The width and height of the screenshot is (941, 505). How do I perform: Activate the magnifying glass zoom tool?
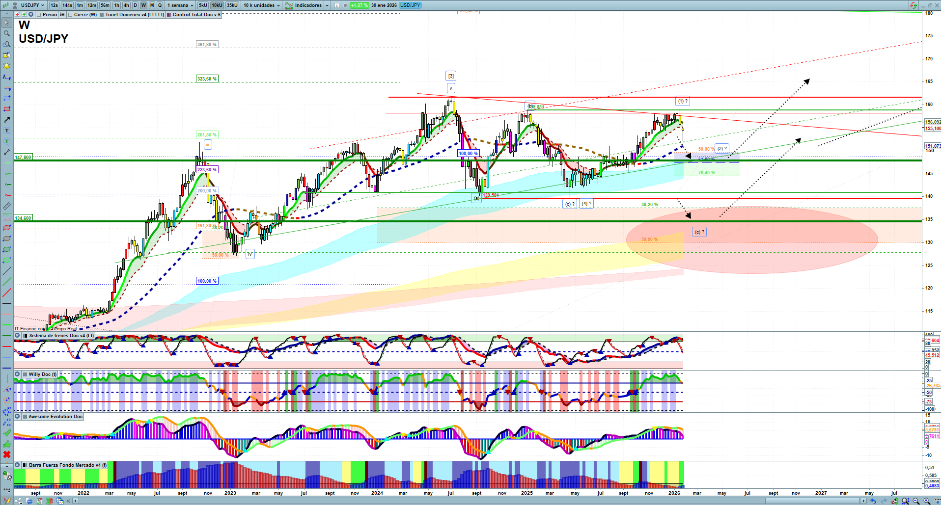click(x=6, y=33)
